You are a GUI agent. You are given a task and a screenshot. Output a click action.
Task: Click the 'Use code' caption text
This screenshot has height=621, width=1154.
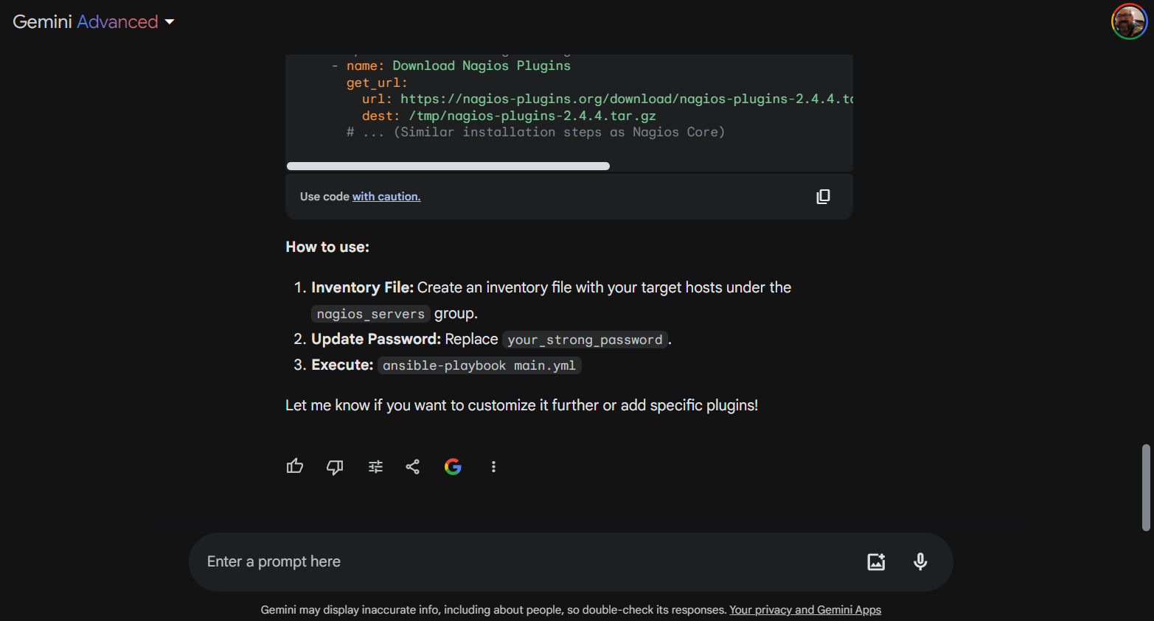(324, 197)
